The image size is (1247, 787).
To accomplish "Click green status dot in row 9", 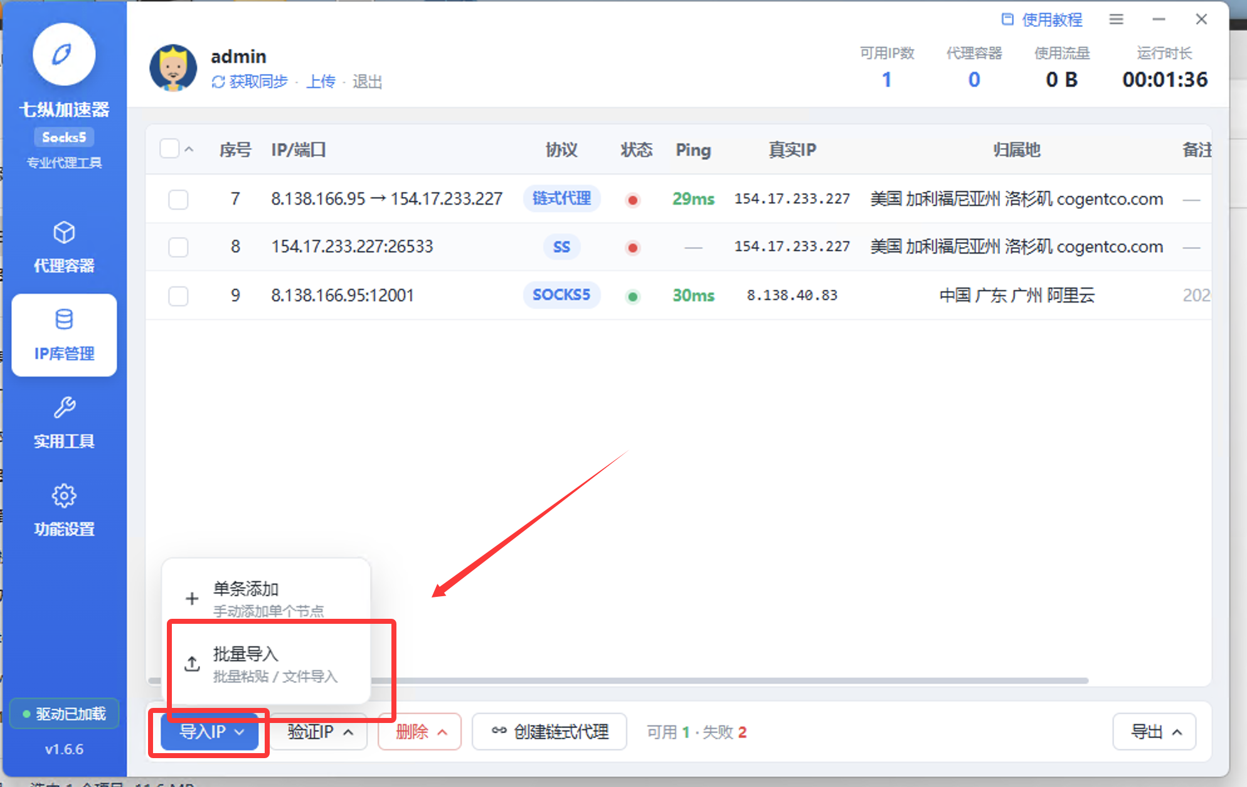I will pos(633,296).
